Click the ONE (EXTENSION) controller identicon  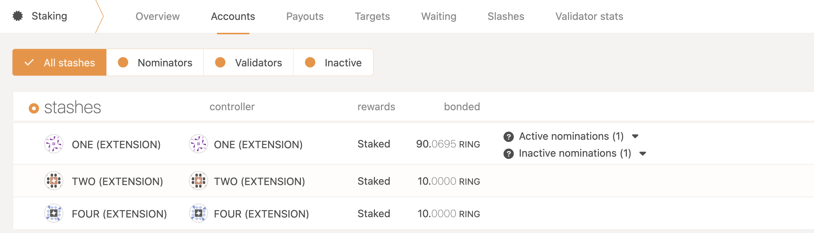[x=198, y=144]
